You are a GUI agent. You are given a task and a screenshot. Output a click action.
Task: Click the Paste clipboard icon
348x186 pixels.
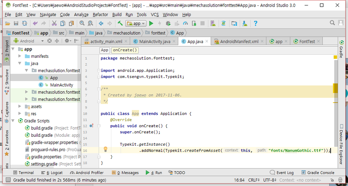tap(71, 23)
